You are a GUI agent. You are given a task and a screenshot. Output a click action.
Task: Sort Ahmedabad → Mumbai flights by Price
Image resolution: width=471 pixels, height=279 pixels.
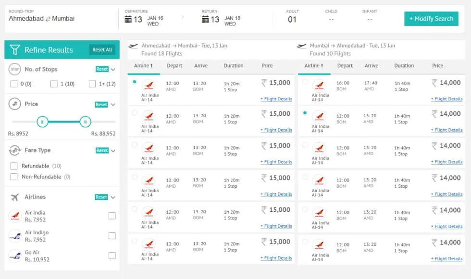(267, 66)
